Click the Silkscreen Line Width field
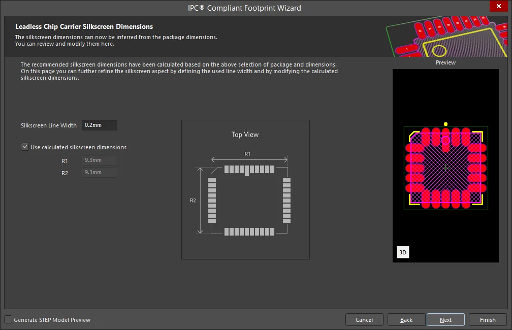Screen dimensions: 512x330 [99, 125]
